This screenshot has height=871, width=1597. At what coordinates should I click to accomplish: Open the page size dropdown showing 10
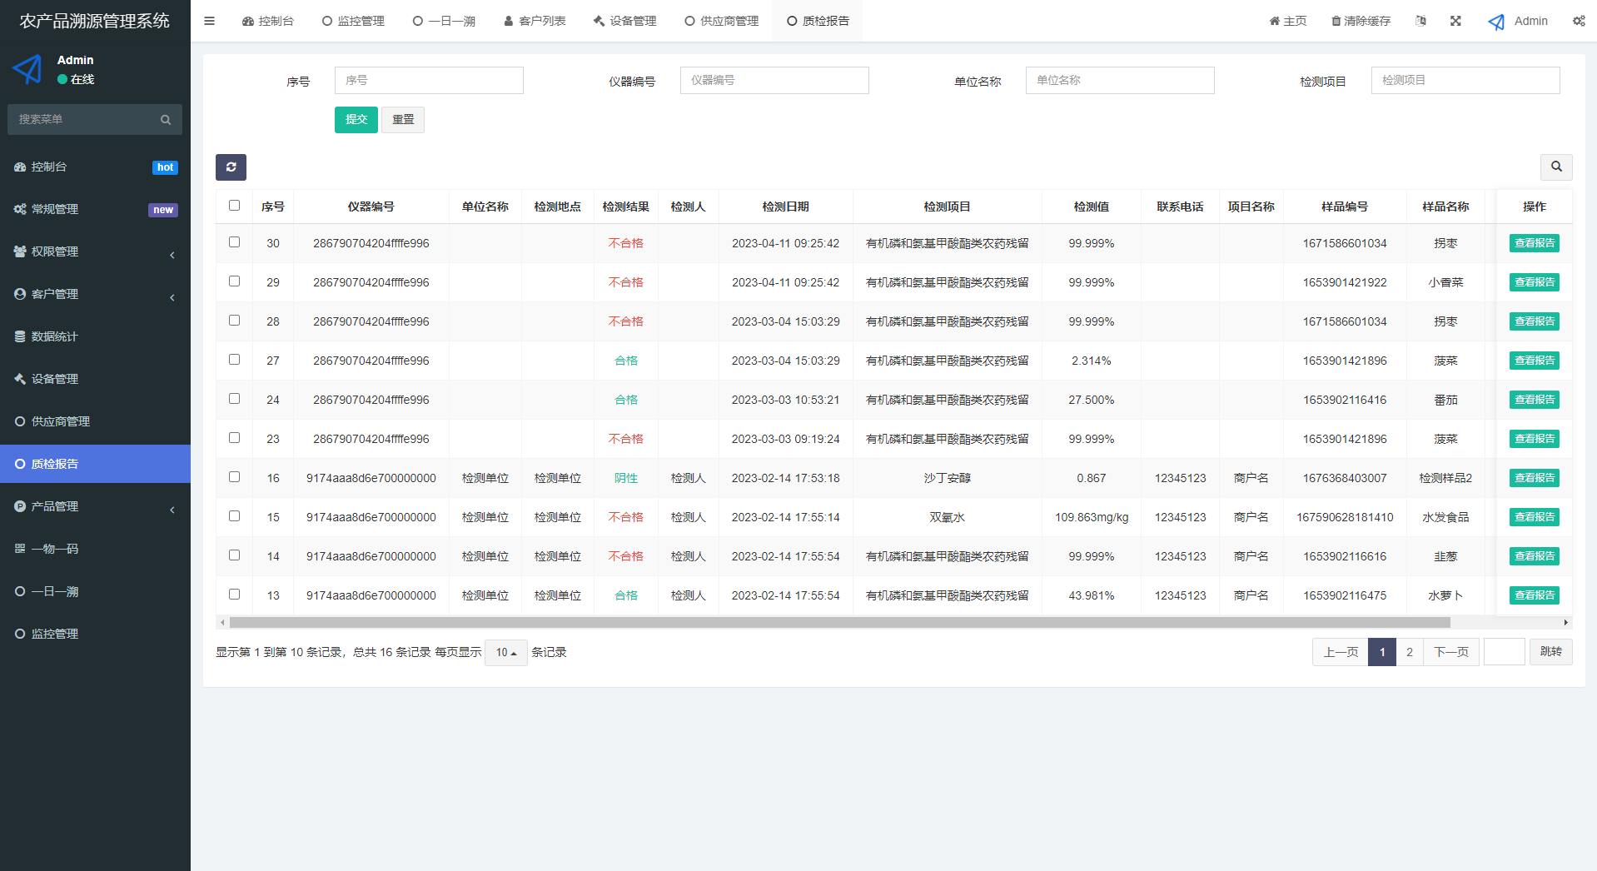click(x=505, y=653)
